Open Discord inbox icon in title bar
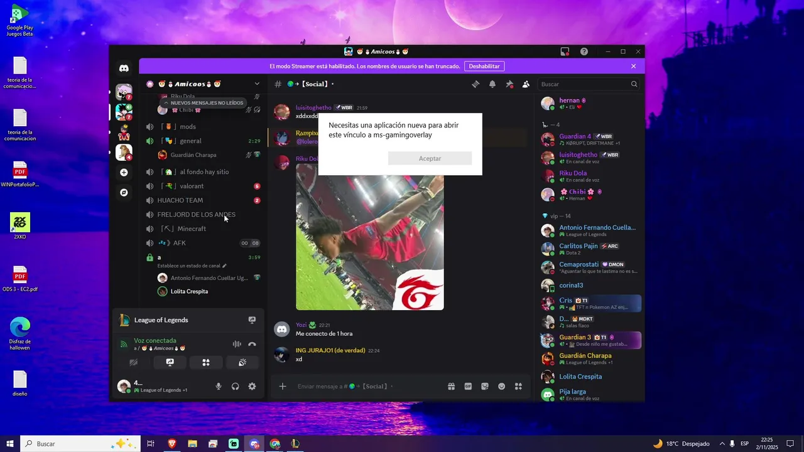The height and width of the screenshot is (452, 804). click(565, 51)
